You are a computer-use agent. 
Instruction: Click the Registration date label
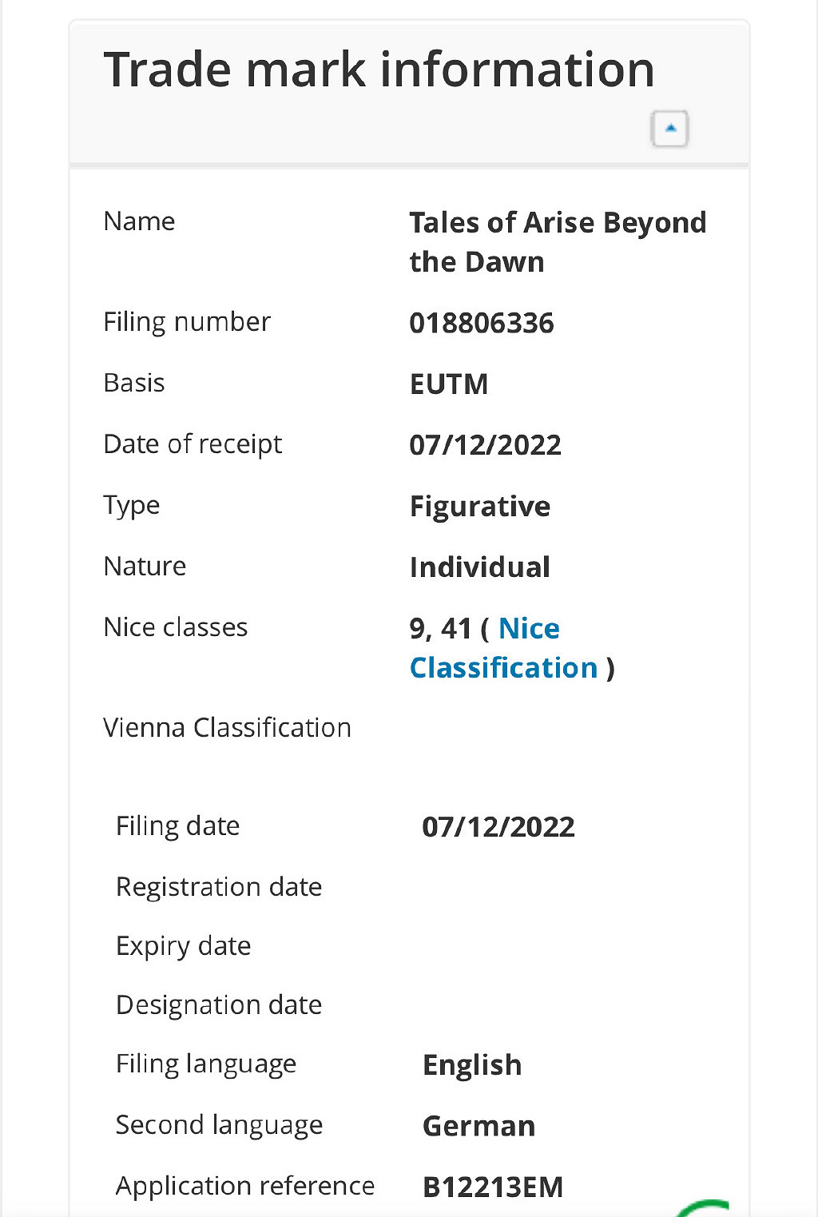click(x=219, y=887)
